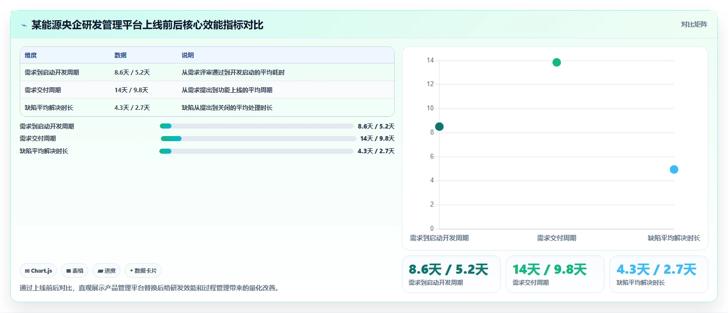This screenshot has width=728, height=313.
Task: Click the 需求到启动开发周期 progress bar
Action: (257, 126)
